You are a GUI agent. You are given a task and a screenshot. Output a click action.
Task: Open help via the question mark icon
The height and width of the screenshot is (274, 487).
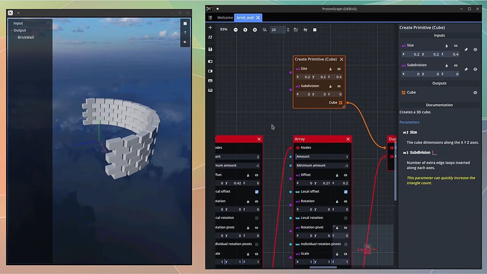185,32
